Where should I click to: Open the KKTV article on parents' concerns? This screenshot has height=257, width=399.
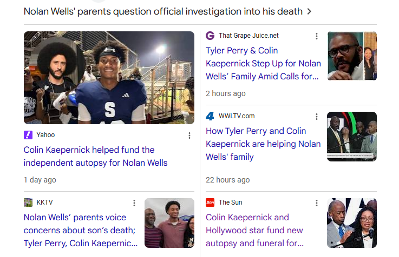point(81,231)
